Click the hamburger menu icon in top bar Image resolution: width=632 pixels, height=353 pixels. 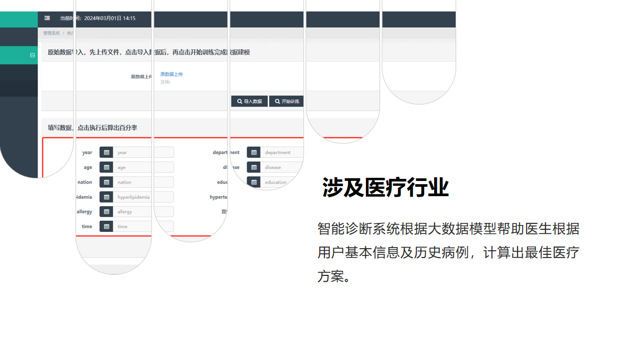47,18
